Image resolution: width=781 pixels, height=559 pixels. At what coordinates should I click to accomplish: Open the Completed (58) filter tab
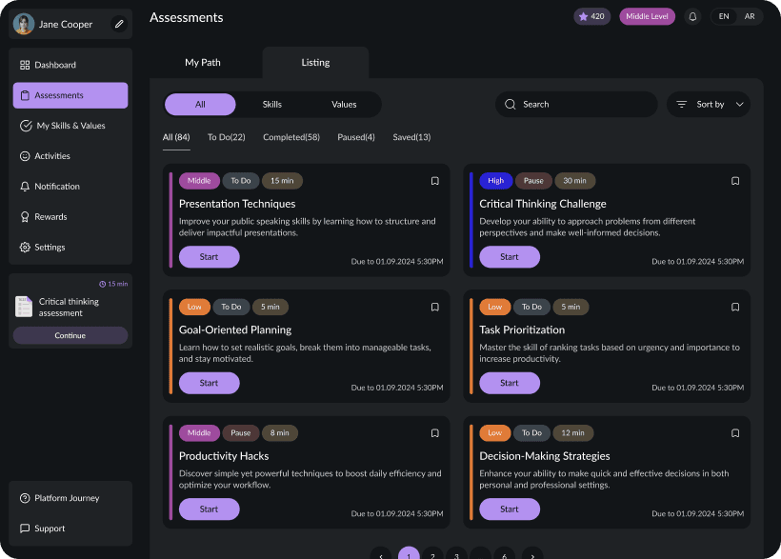(x=290, y=136)
